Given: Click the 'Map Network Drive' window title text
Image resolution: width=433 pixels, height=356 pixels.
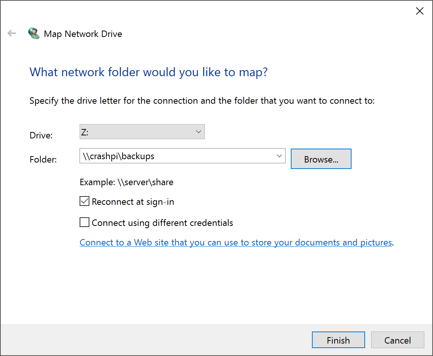Looking at the screenshot, I should pyautogui.click(x=83, y=34).
